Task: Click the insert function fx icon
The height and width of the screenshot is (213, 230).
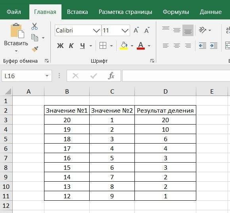Action: 111,76
